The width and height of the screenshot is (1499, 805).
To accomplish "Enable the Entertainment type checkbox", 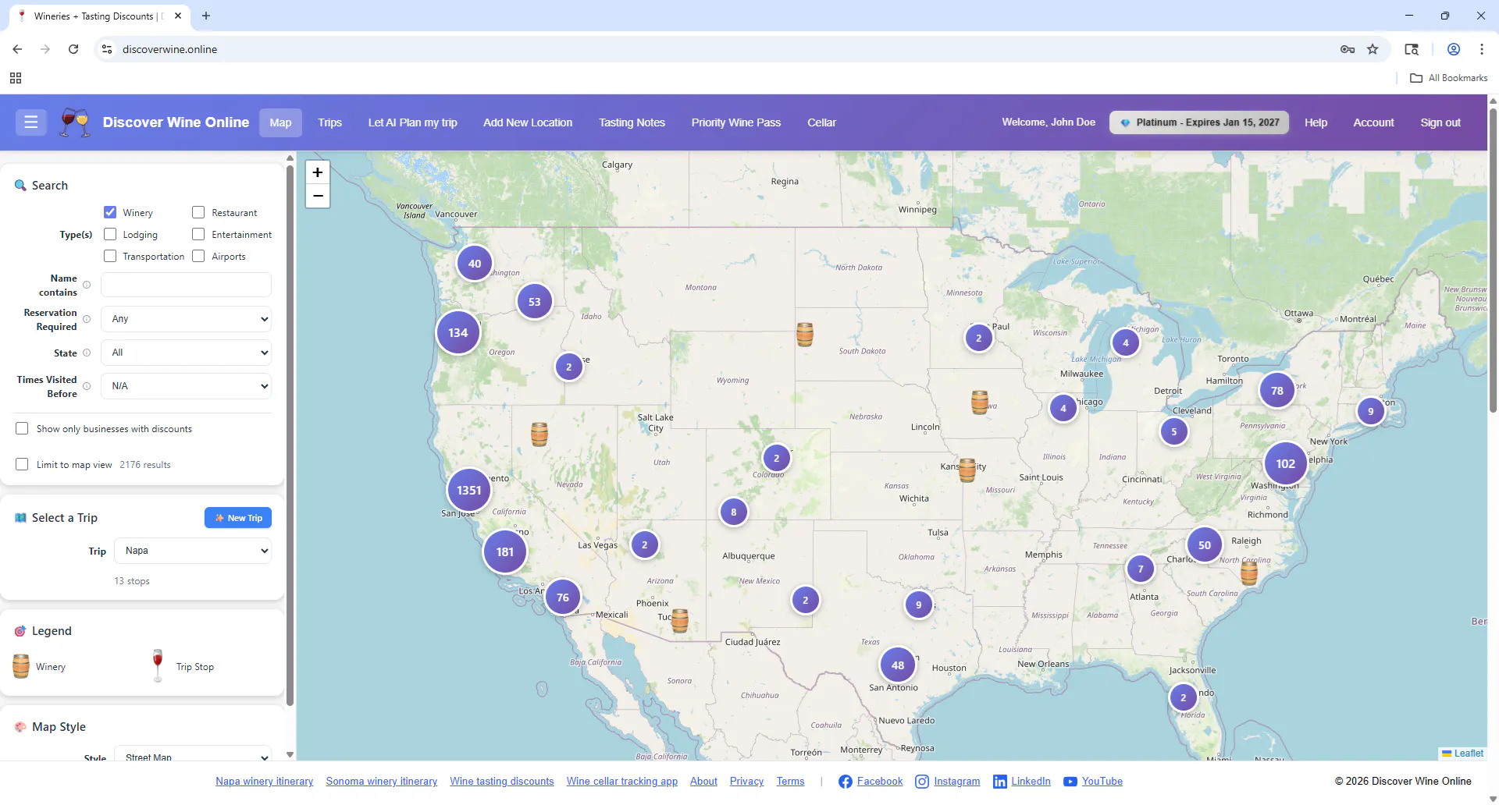I will [x=198, y=234].
